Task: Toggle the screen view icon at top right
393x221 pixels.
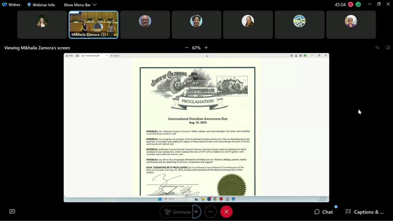Action: click(387, 48)
